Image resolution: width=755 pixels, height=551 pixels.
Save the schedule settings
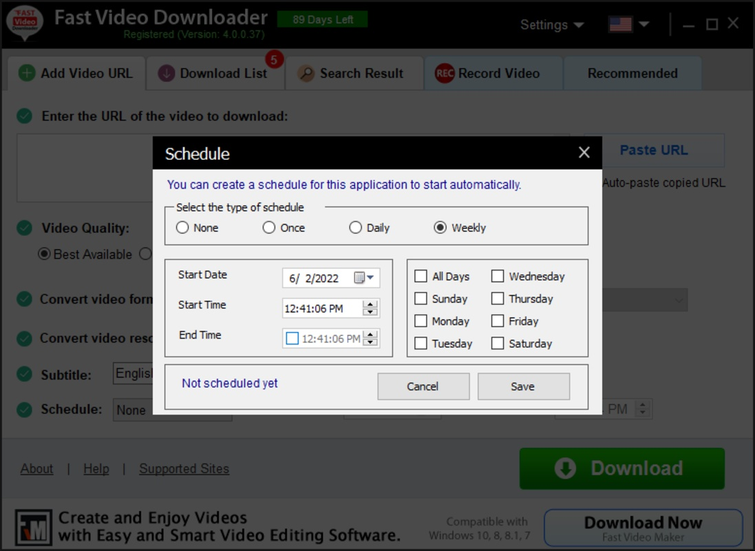click(x=523, y=386)
